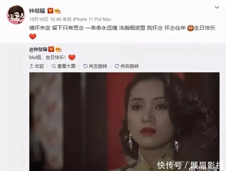
Task: Click the birthday cake emoji in the post
Action: pyautogui.click(x=190, y=28)
